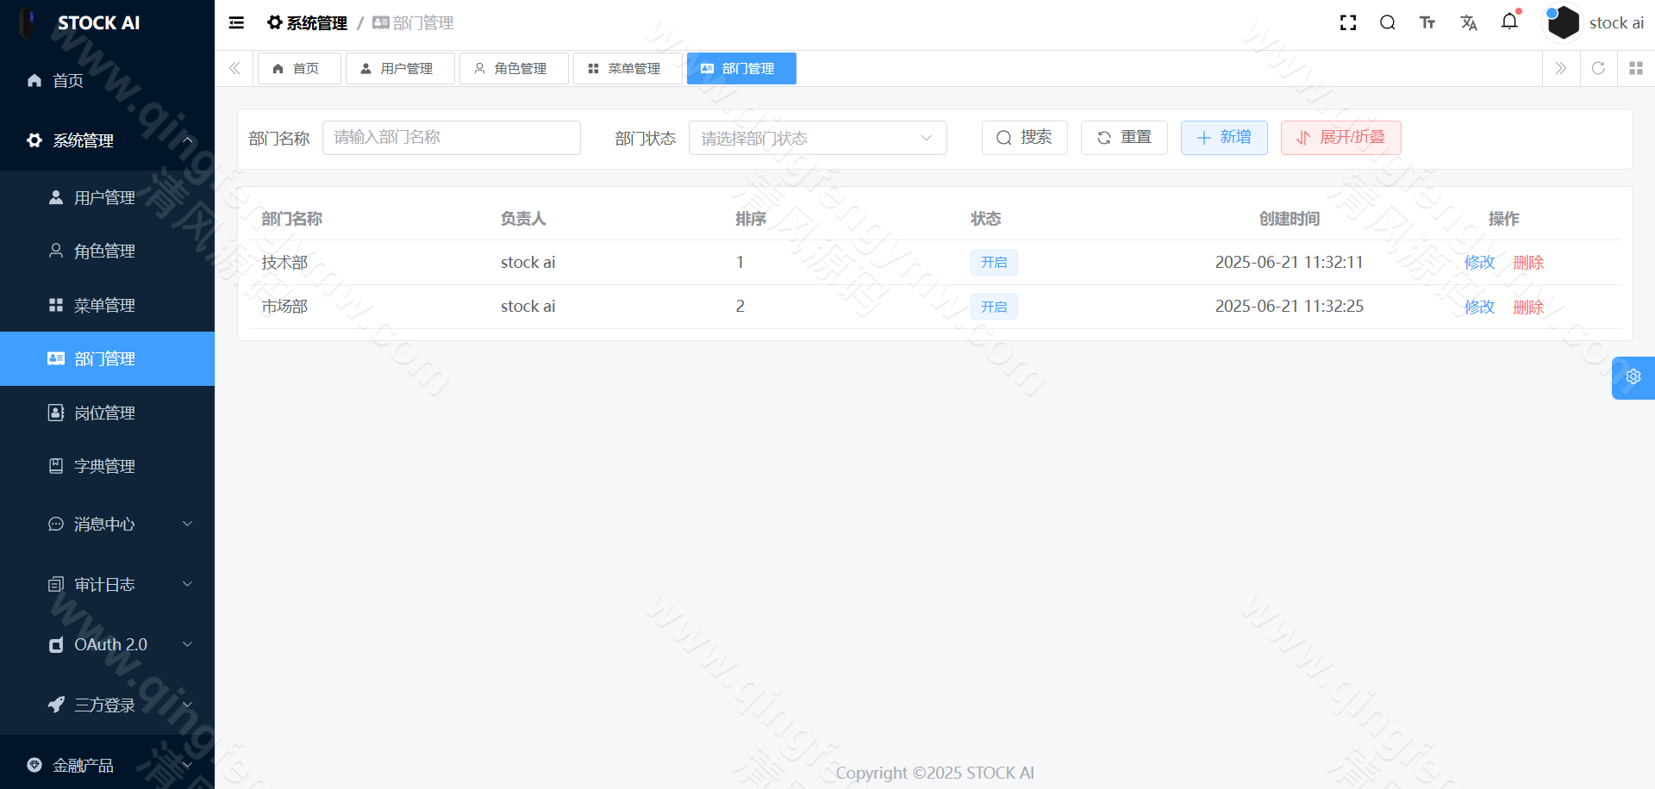Toggle 市场部 status switch 开启

[x=994, y=307]
